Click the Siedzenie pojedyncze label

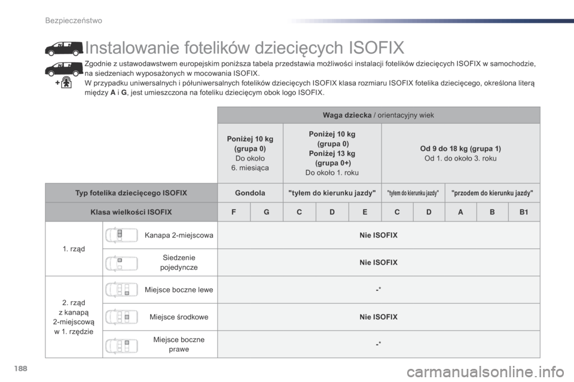(x=179, y=263)
